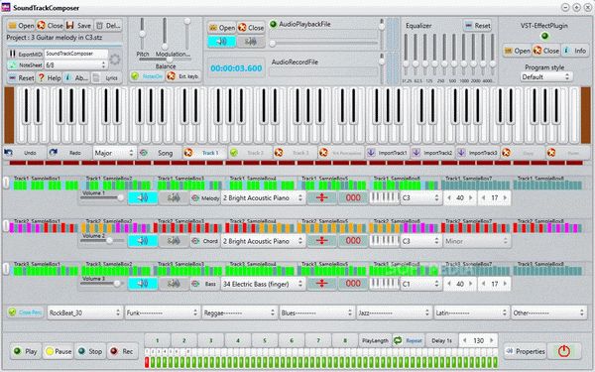The width and height of the screenshot is (595, 372).
Task: Toggle NotesOn green button
Action: [x=147, y=76]
